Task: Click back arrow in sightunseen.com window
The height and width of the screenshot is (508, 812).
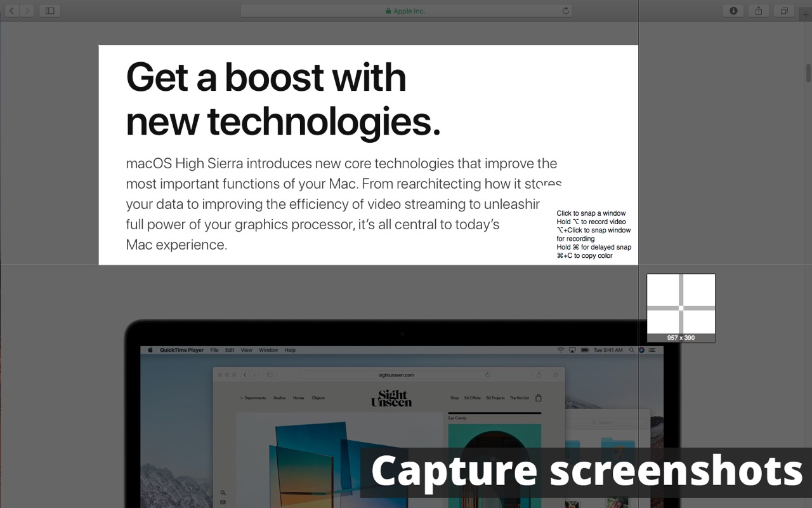Action: point(245,375)
